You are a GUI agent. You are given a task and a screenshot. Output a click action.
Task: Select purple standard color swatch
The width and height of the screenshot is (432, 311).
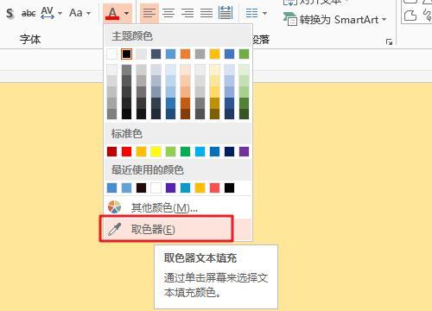click(x=244, y=151)
